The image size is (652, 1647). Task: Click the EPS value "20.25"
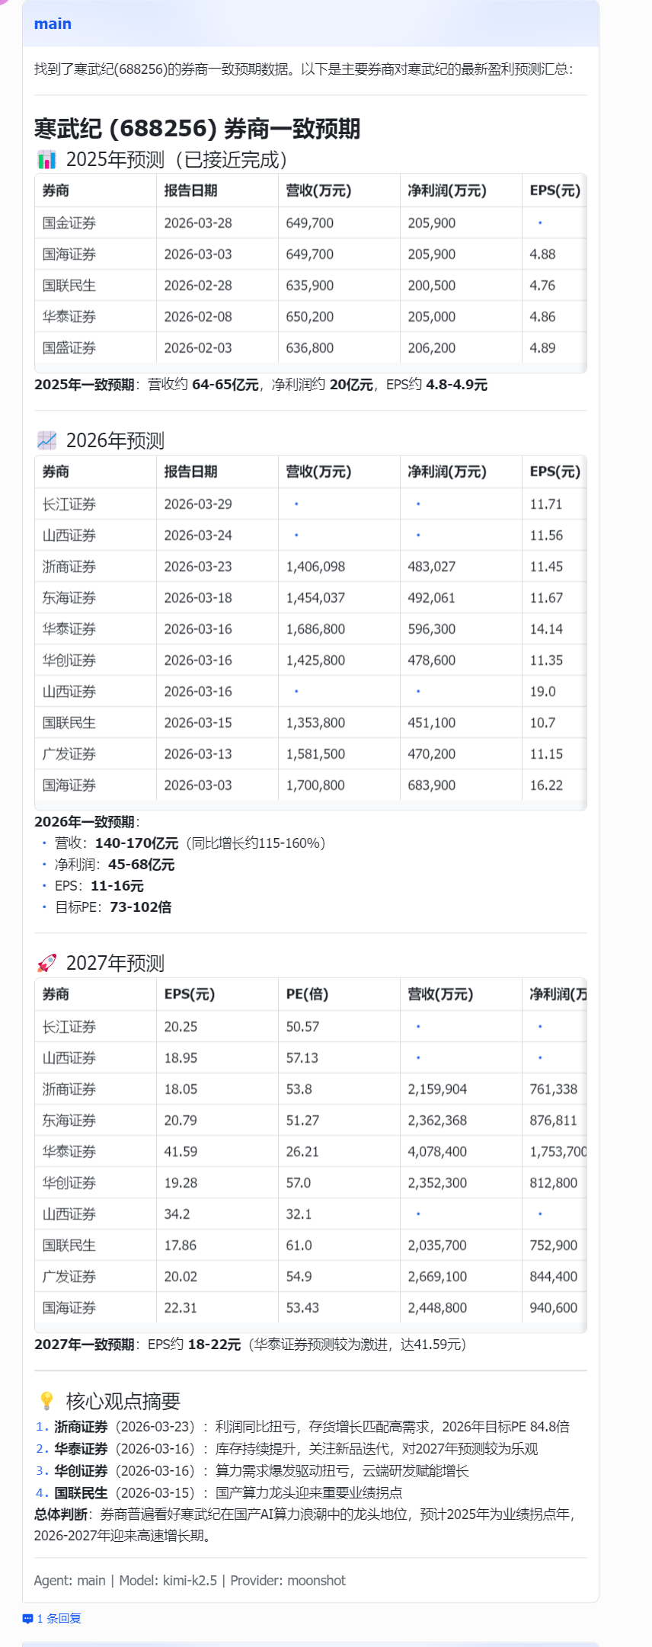(x=181, y=1027)
